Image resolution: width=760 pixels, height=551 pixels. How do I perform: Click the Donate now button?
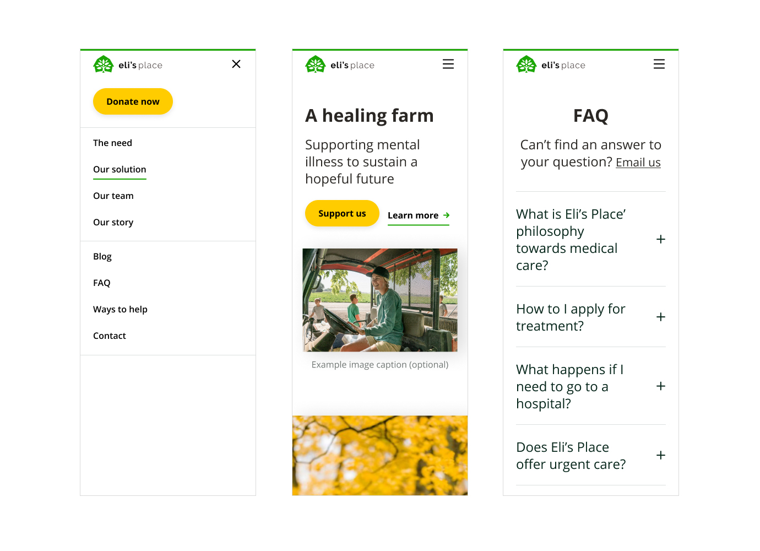tap(133, 101)
